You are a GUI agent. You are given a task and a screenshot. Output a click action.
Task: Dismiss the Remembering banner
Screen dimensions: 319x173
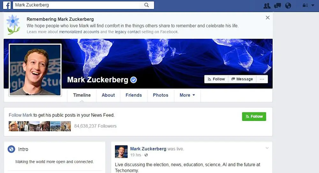[268, 18]
